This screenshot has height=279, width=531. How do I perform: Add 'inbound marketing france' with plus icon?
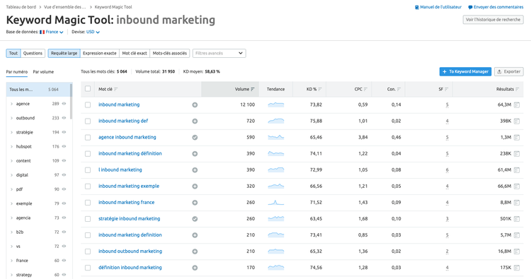tap(195, 203)
